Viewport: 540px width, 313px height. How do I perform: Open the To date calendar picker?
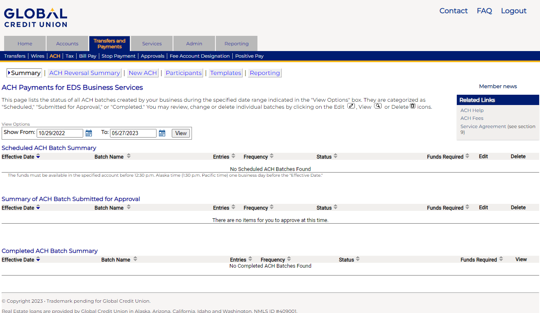[162, 133]
